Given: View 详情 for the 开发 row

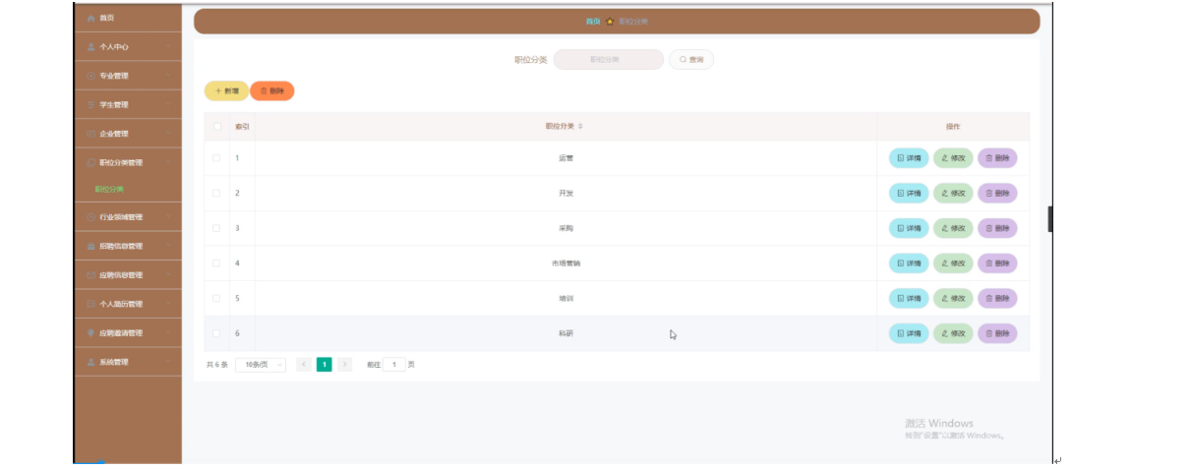Looking at the screenshot, I should (909, 193).
